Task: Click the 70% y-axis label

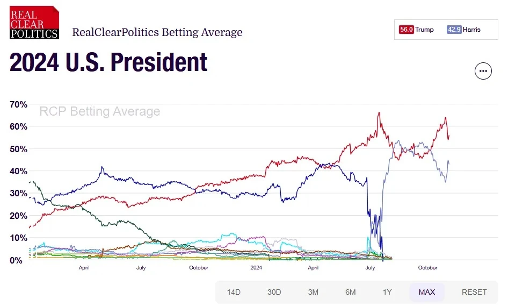Action: (18, 104)
